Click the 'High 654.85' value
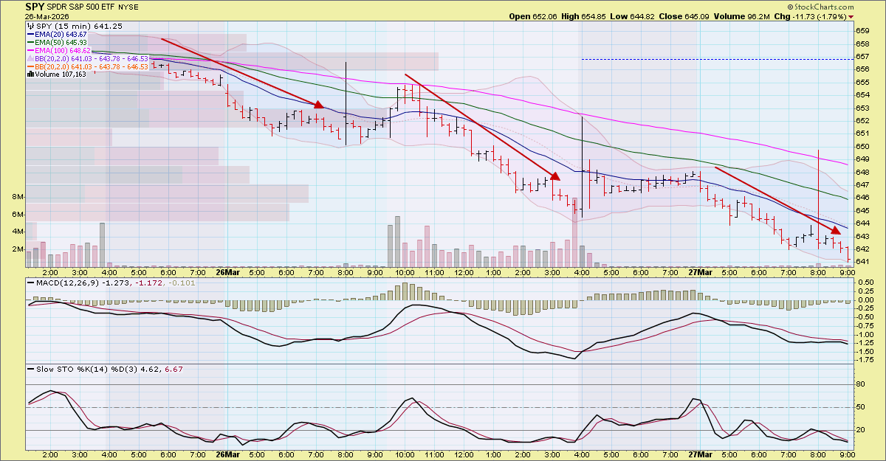The width and height of the screenshot is (886, 461). click(x=585, y=16)
